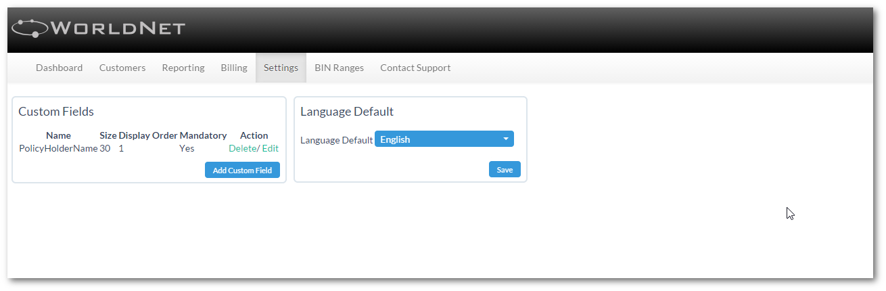Screen dimensions: 886x291
Task: Click the Language Default panel heading
Action: 347,112
